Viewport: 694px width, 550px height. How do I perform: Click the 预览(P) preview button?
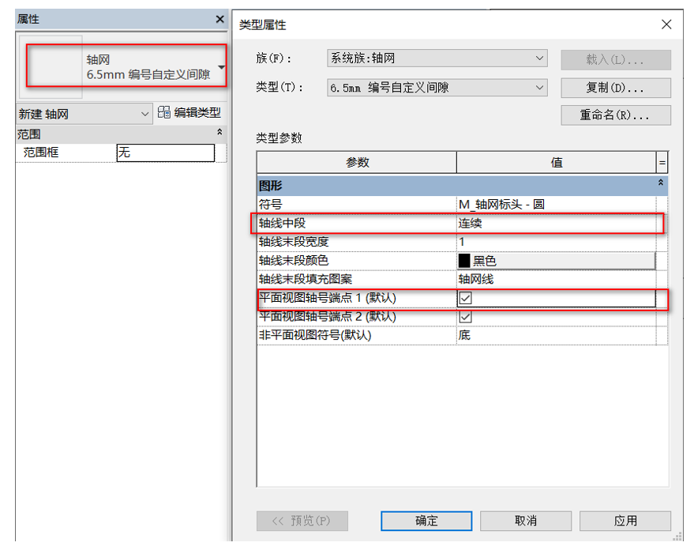pos(302,521)
